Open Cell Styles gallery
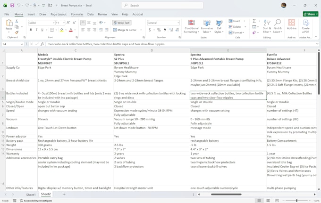Screen dimensions: 321x203 pyautogui.click(x=219, y=26)
